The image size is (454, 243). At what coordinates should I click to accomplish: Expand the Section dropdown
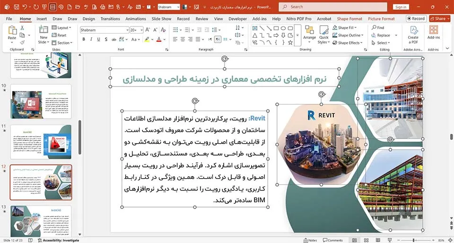61,43
